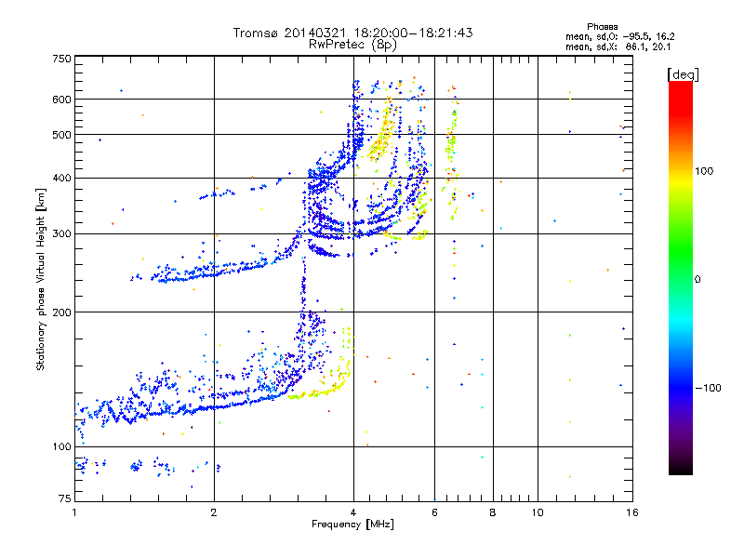Select the "mean, sd,X: 86.1, 20.1" statistics line
Image resolution: width=744 pixels, height=558 pixels.
point(618,46)
